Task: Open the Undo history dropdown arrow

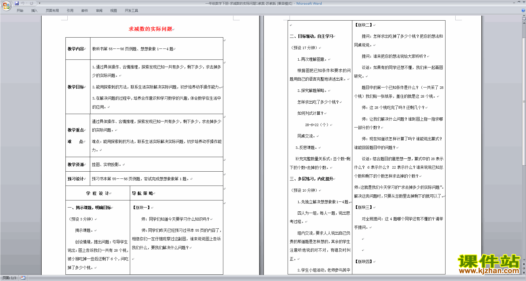Action: [27, 3]
